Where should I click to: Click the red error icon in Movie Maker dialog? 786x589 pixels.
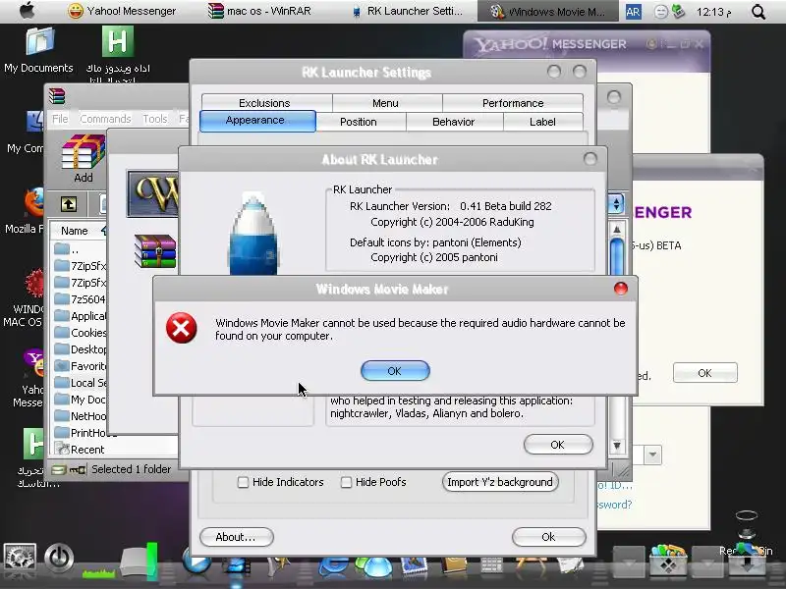(182, 328)
